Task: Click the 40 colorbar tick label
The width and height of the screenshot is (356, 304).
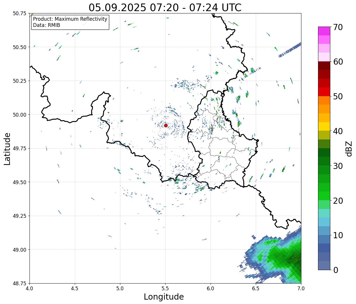Action: point(338,131)
